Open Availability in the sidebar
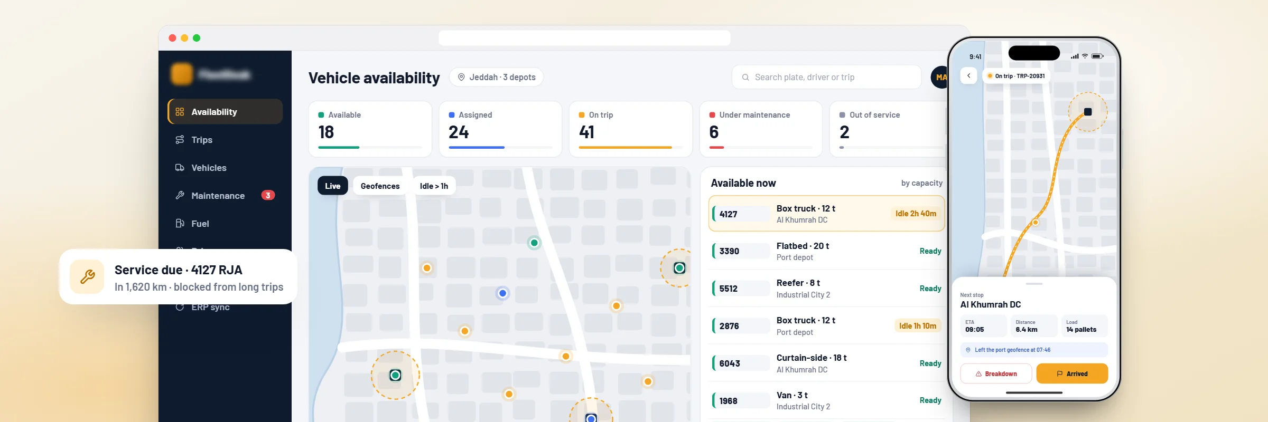 [x=225, y=112]
